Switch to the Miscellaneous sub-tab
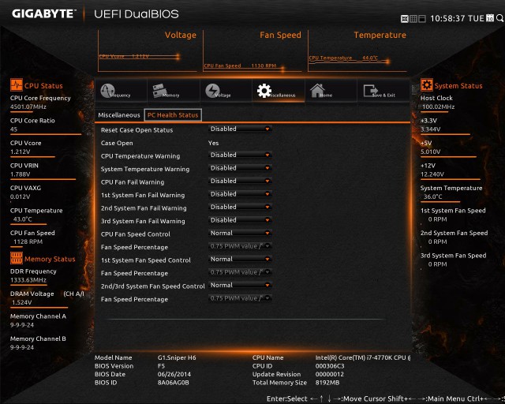 pos(119,115)
